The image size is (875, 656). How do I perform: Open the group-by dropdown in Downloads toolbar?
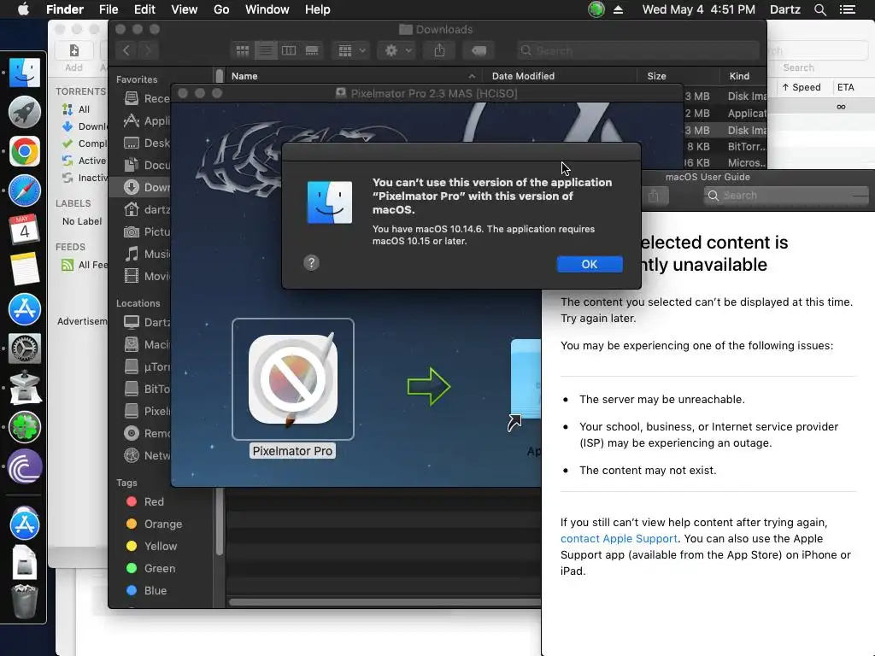click(x=351, y=50)
